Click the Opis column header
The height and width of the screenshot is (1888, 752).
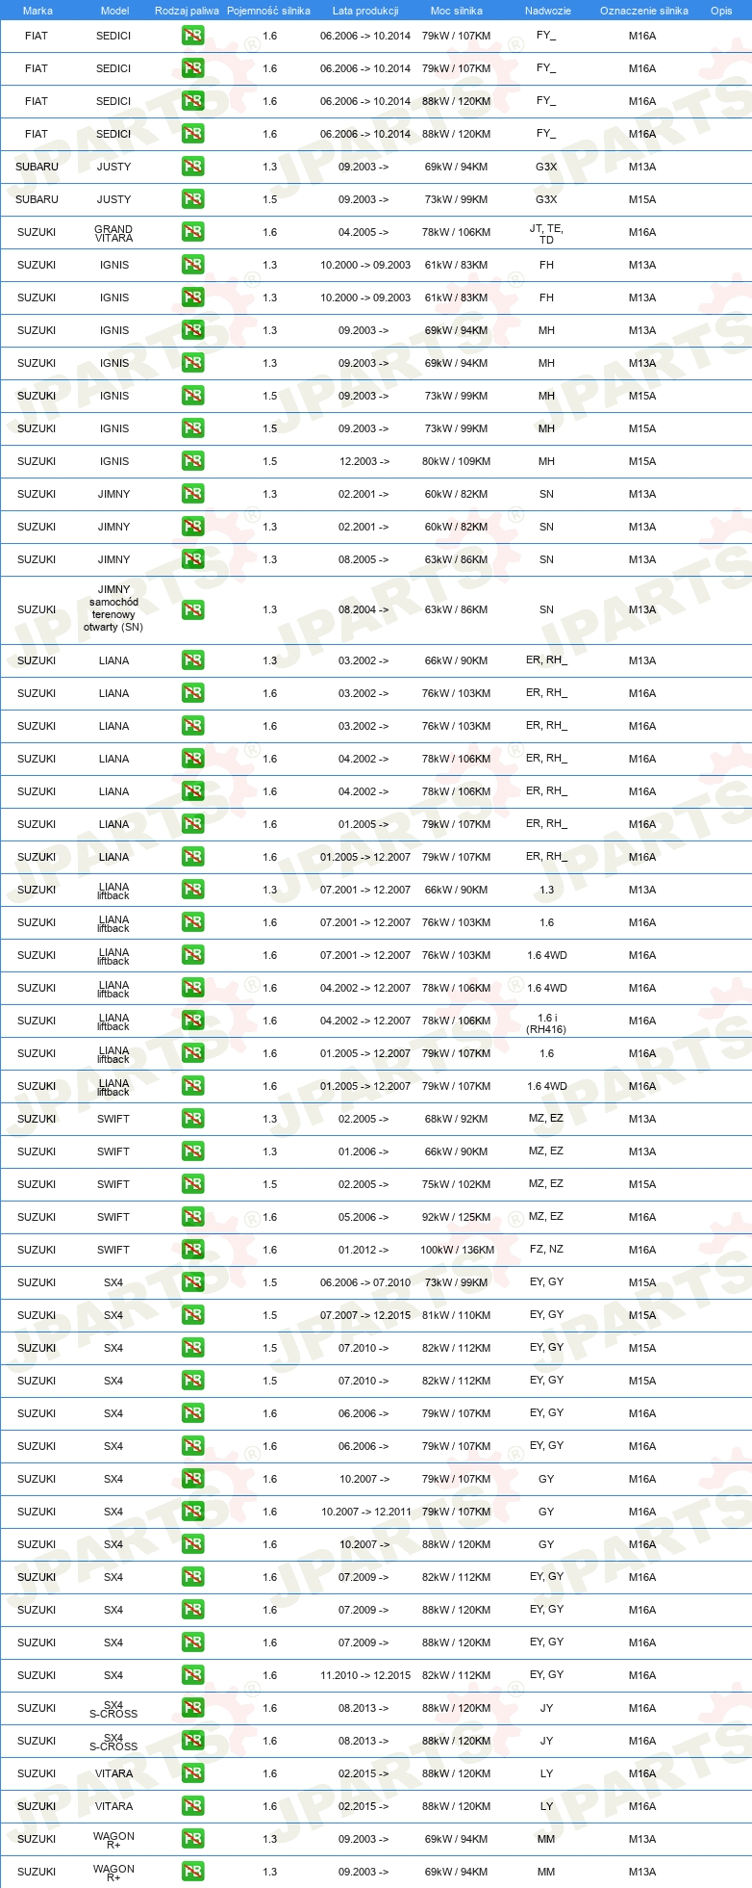pos(721,11)
